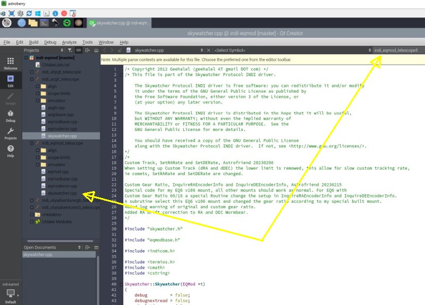Select CMakeLists.txt in the project tree

56,65
